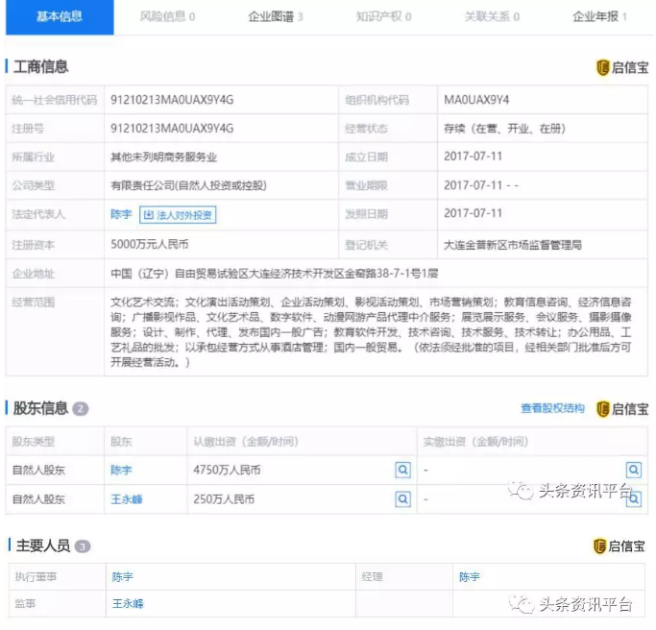Click the 启信宝 logo beside 主要人员
Screen dimensions: 656x630
pos(620,546)
